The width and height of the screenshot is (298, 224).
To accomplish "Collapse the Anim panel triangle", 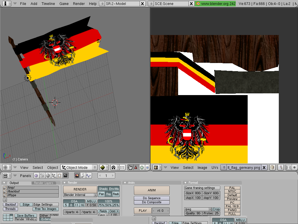I will pyautogui.click(x=125, y=183).
